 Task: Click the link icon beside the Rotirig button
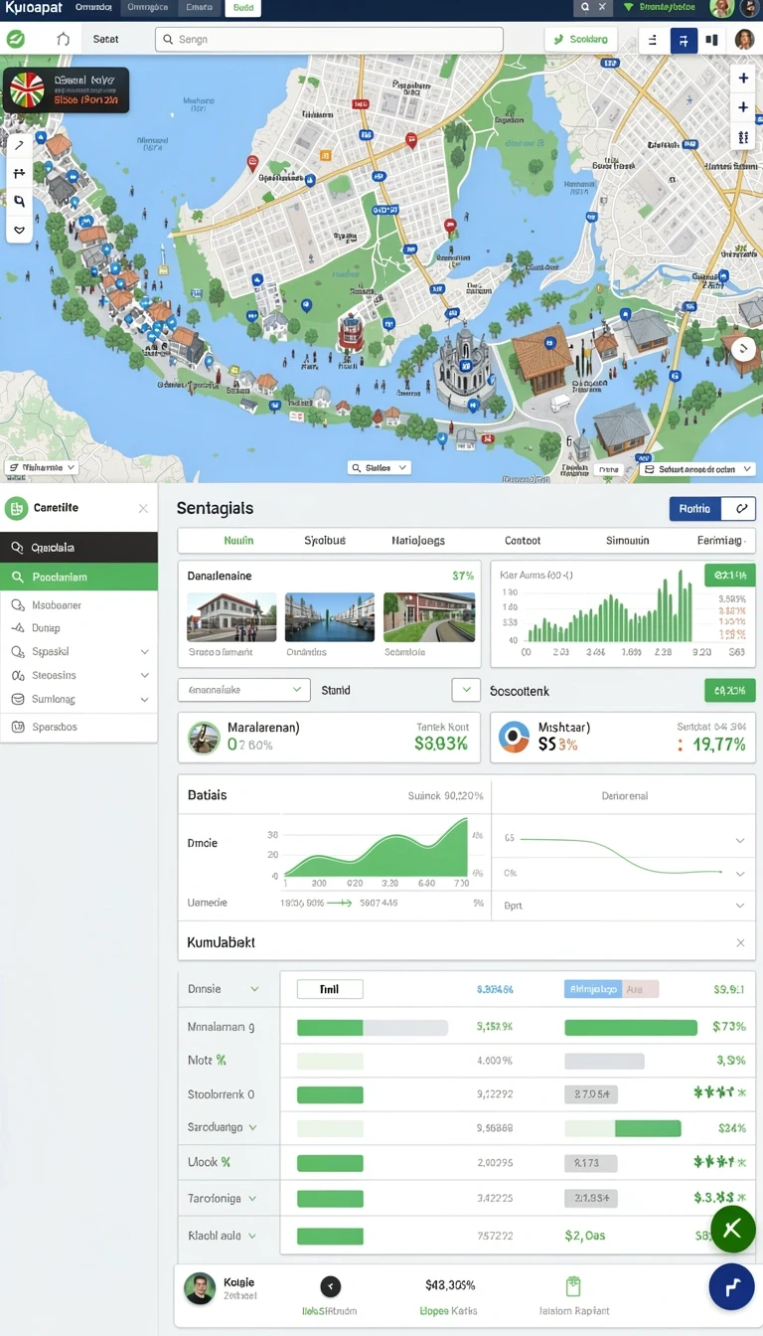click(739, 508)
